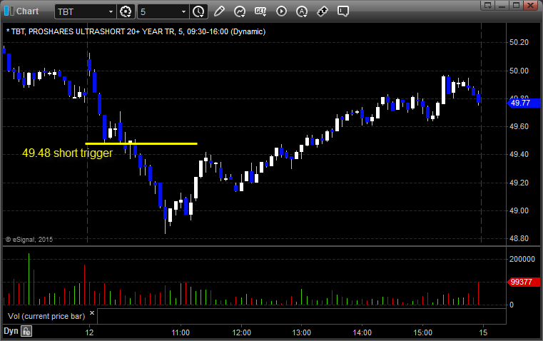Select the pencil drawing tool

(219, 11)
